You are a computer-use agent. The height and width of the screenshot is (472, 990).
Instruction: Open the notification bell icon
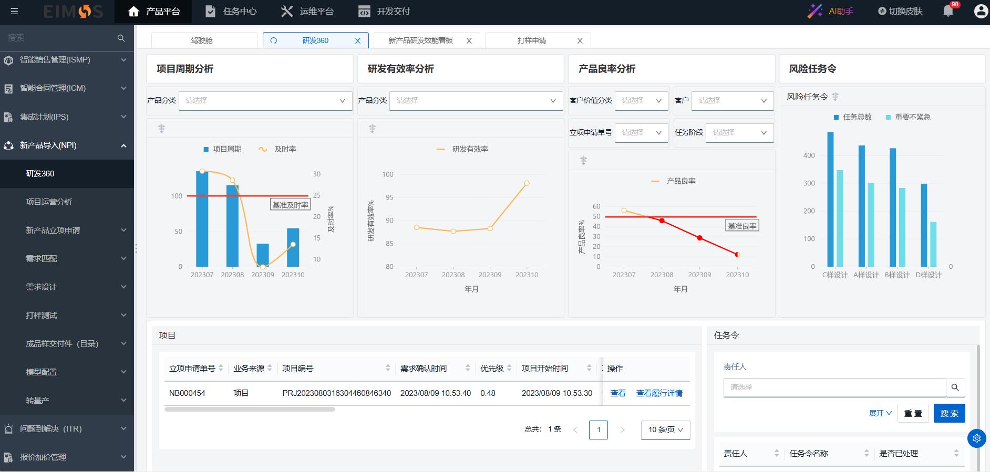(948, 11)
